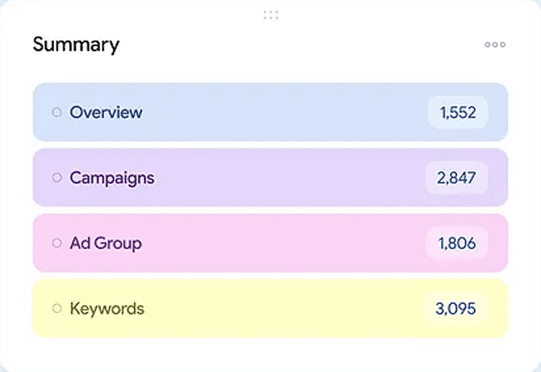Click the 2,847 count badge

pos(457,178)
